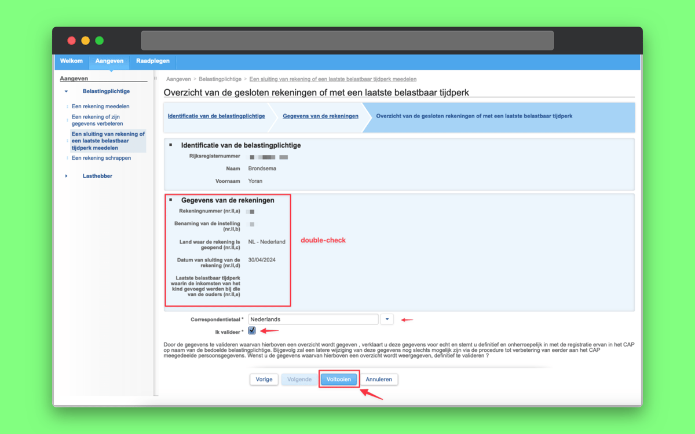Viewport: 695px width, 434px height.
Task: Open the Raadplegen tab
Action: coord(153,61)
